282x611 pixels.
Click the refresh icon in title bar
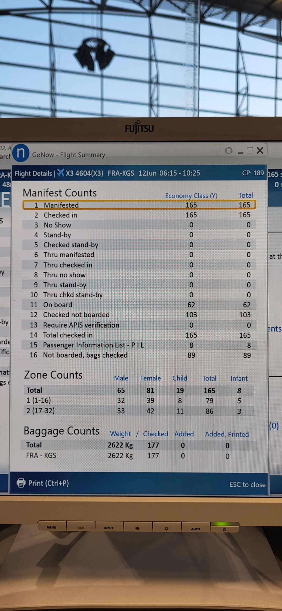[228, 151]
